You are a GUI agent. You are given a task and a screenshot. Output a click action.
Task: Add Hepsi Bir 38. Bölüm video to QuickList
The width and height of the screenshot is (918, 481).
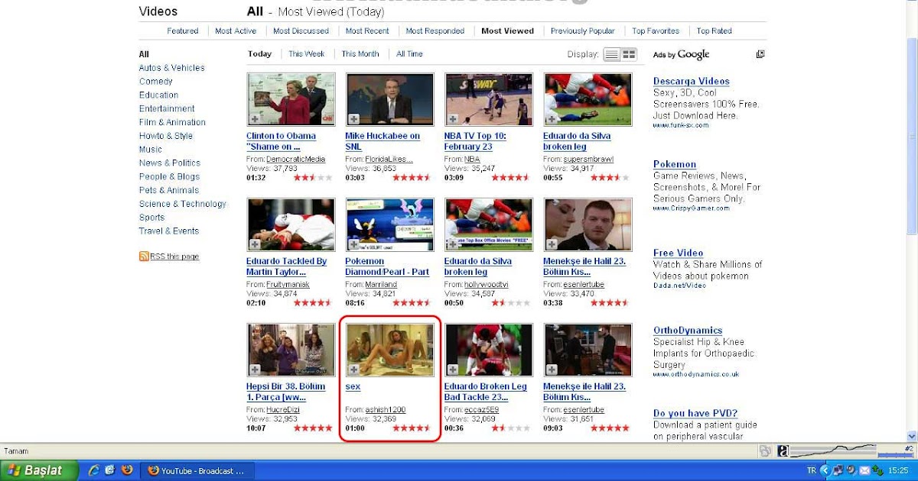(x=255, y=370)
